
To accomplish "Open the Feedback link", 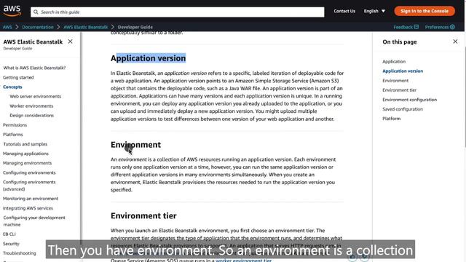I will pos(406,27).
